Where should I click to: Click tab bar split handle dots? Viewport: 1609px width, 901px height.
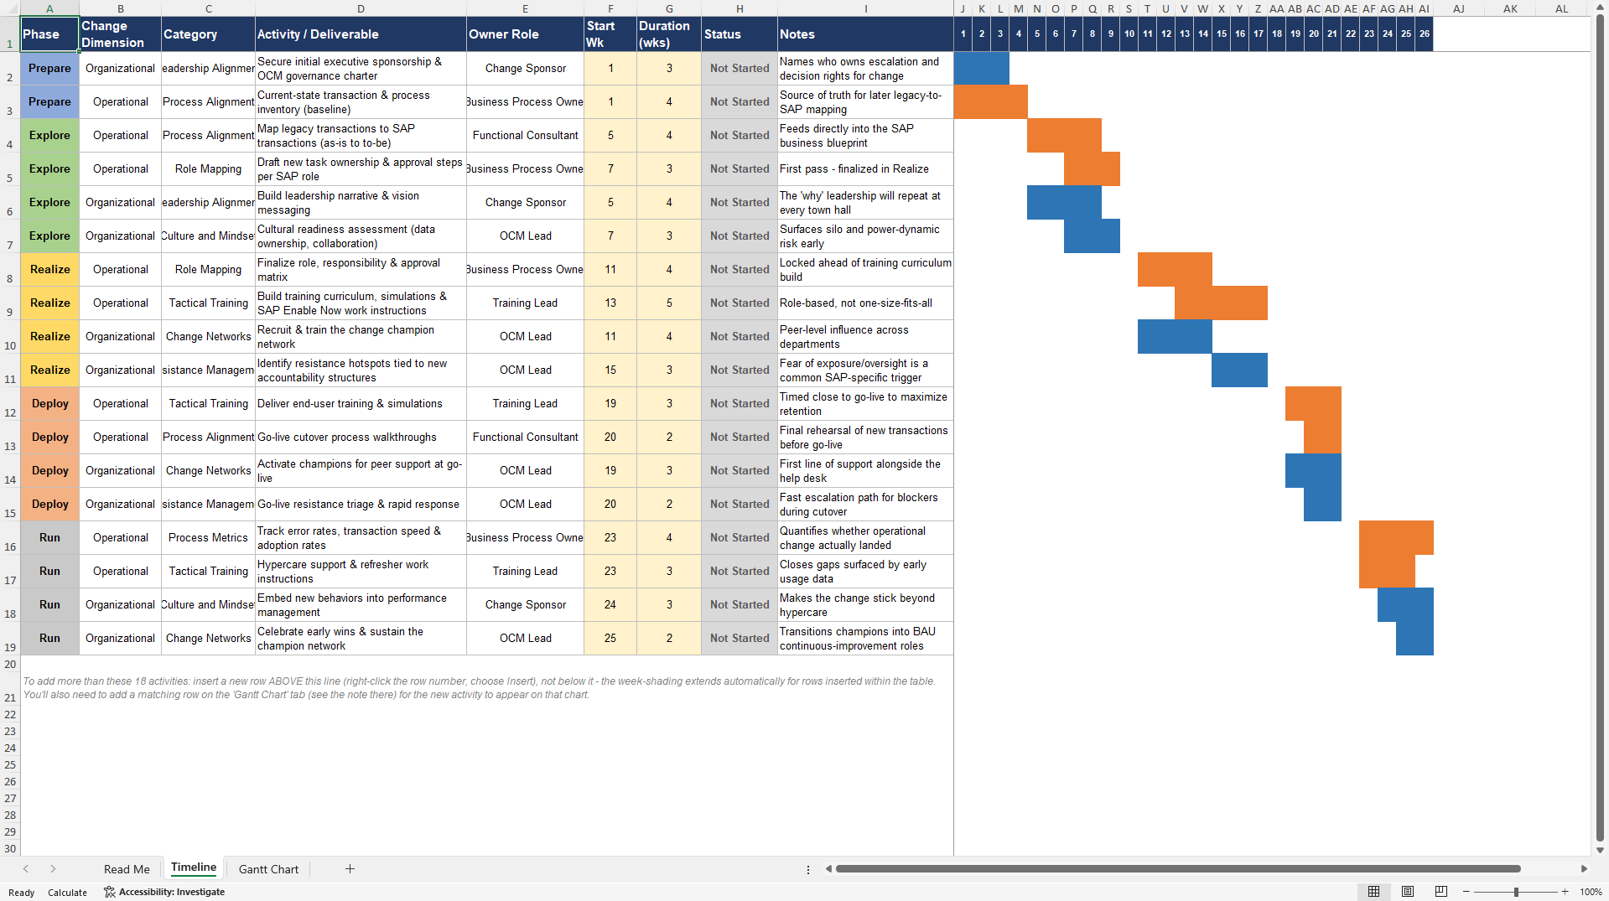808,870
